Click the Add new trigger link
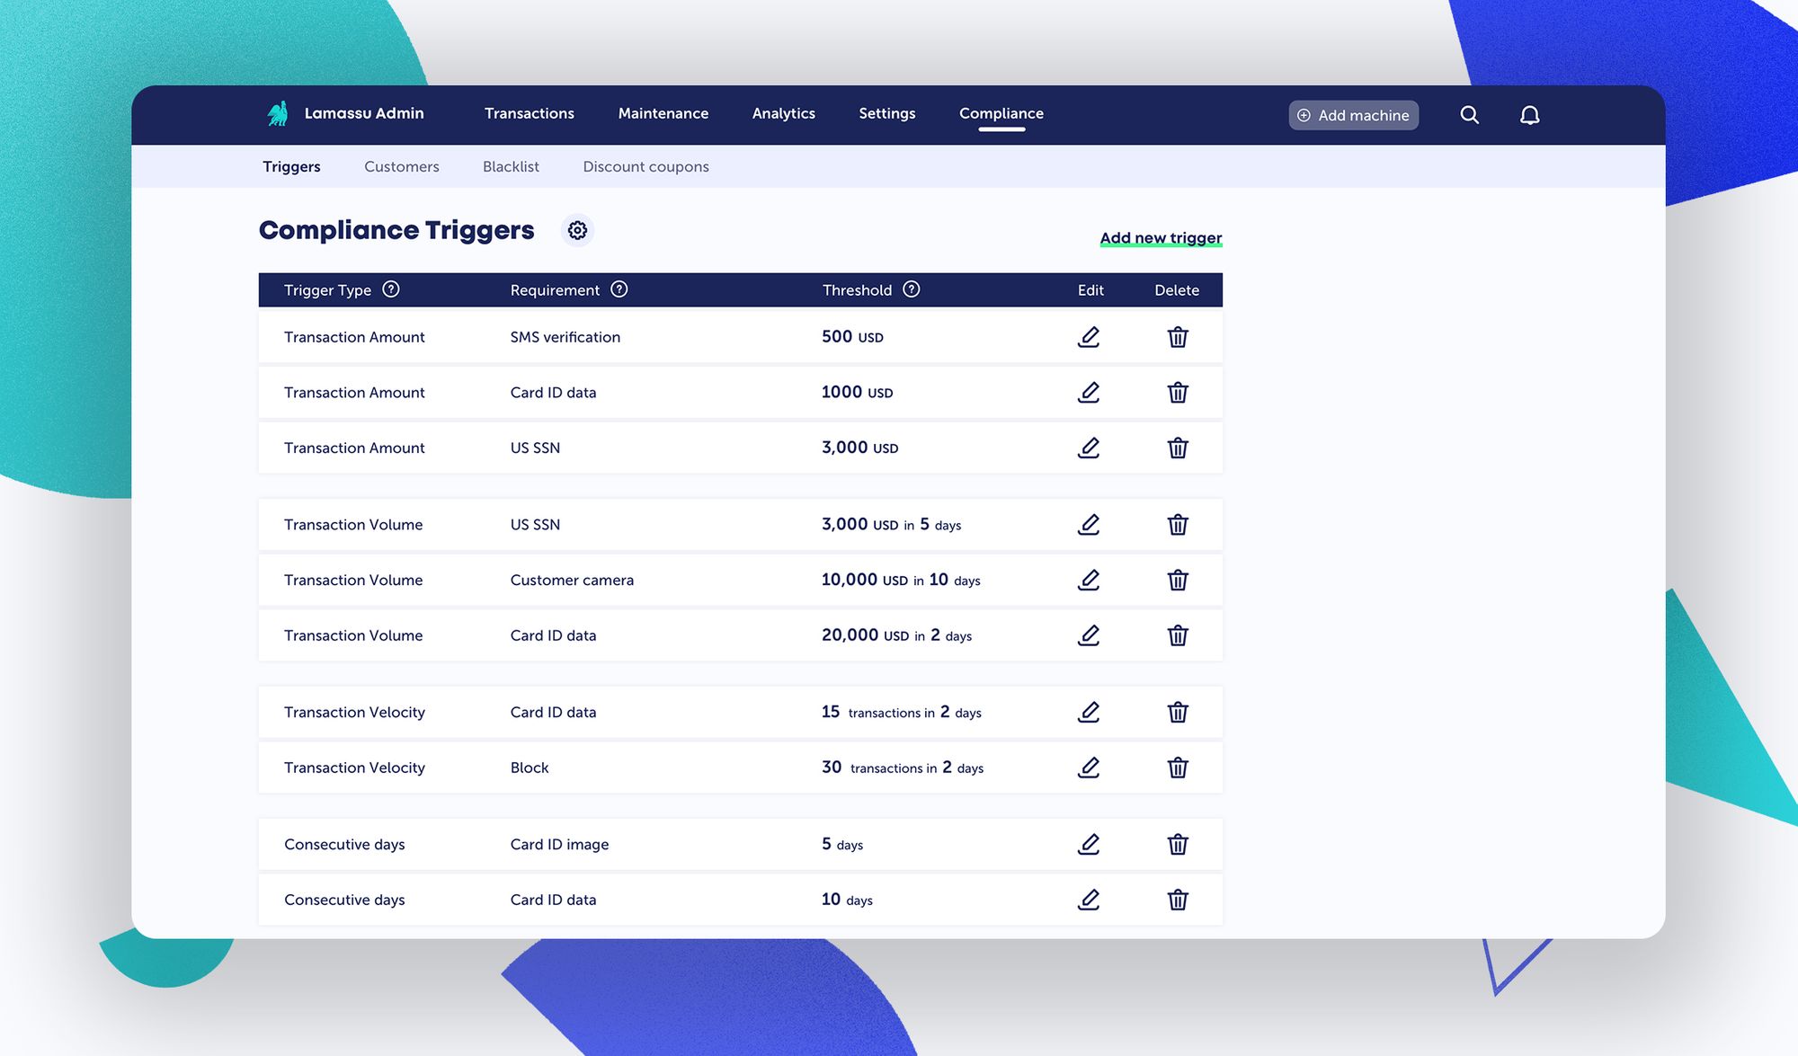The image size is (1798, 1056). tap(1161, 237)
